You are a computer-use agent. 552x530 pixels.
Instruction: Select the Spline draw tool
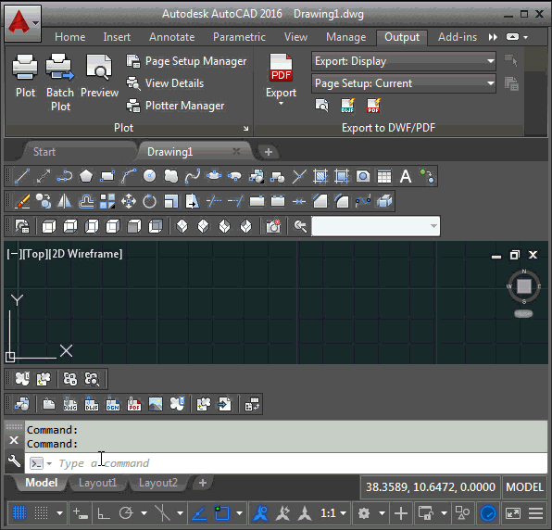coord(193,176)
